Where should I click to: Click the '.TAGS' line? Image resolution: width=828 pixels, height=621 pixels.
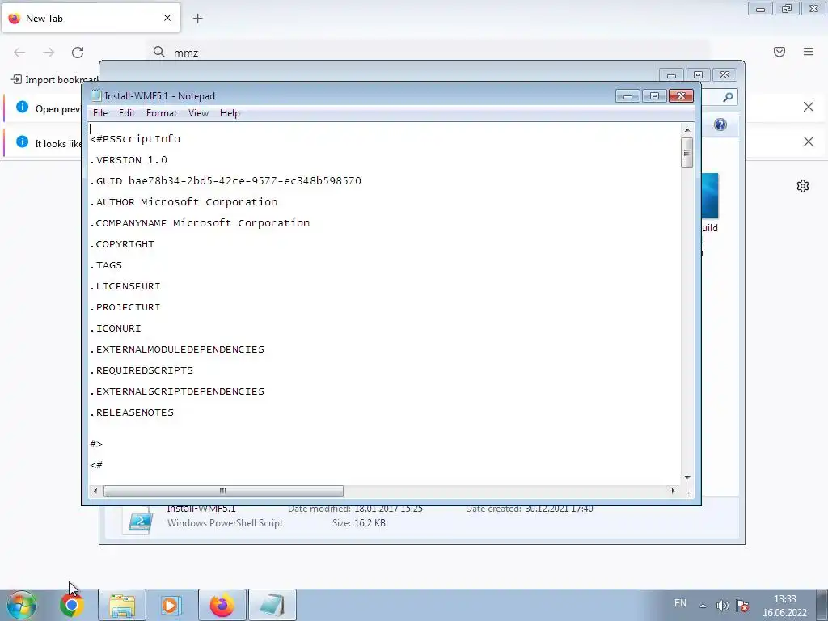[106, 265]
